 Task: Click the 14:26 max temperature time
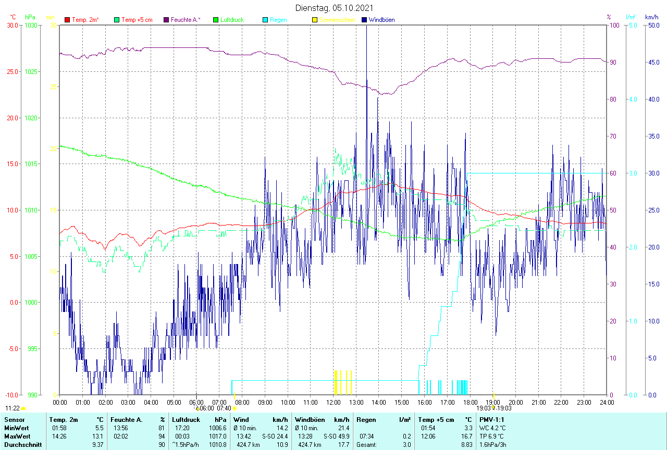coord(59,436)
